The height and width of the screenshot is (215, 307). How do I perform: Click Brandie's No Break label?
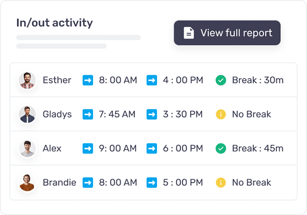pyautogui.click(x=252, y=182)
